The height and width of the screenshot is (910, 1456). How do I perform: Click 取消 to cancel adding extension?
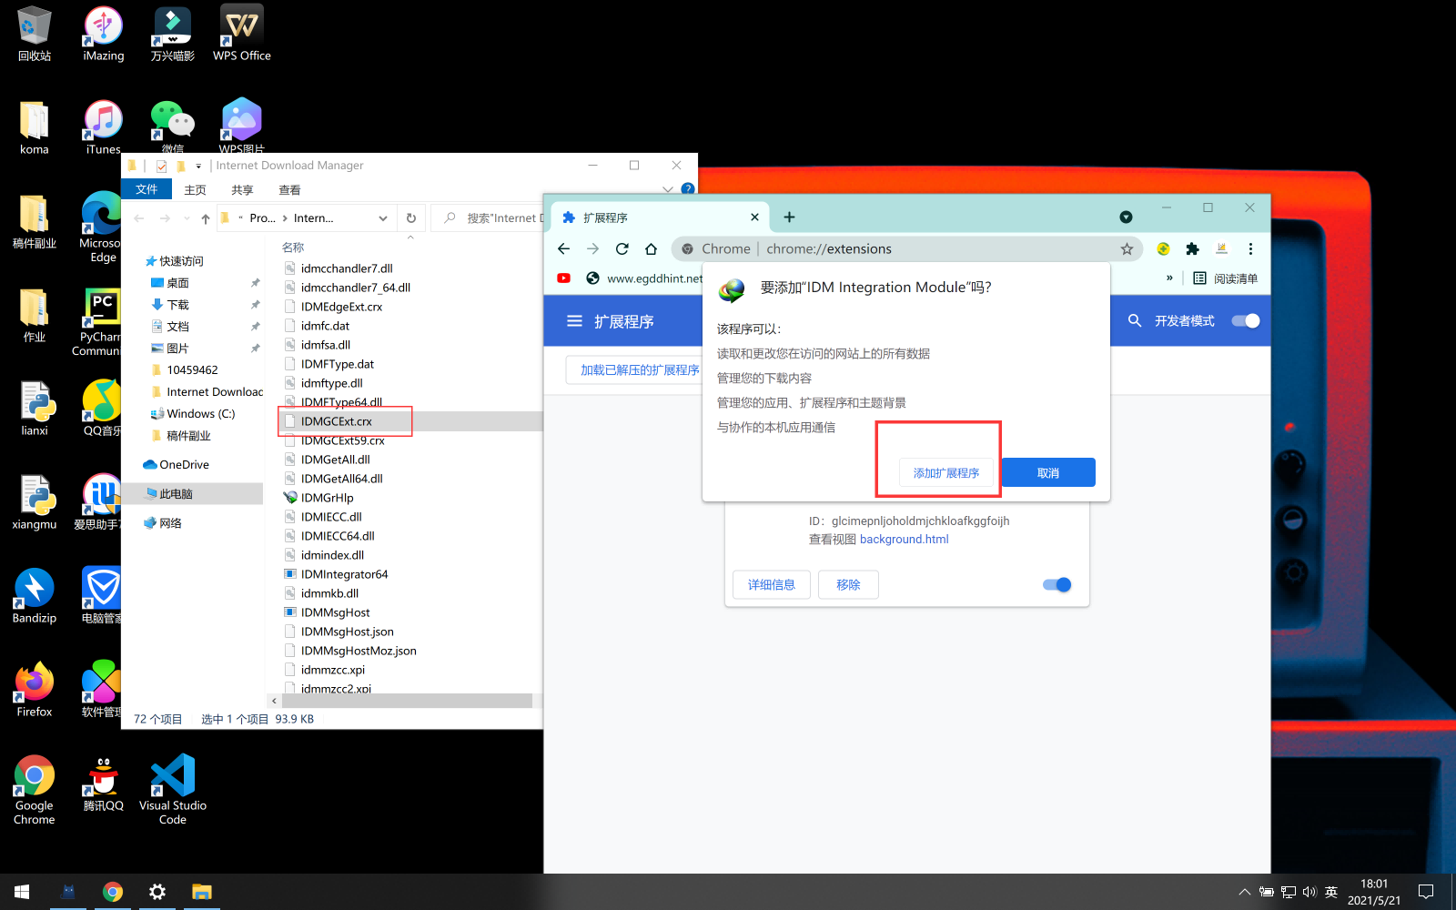tap(1048, 473)
